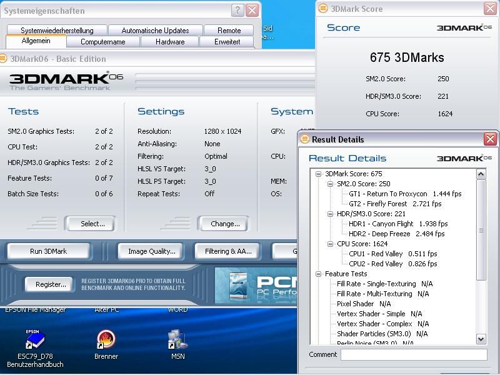Open the Erweitert tab
Screen dimensions: 500x375
pyautogui.click(x=227, y=42)
